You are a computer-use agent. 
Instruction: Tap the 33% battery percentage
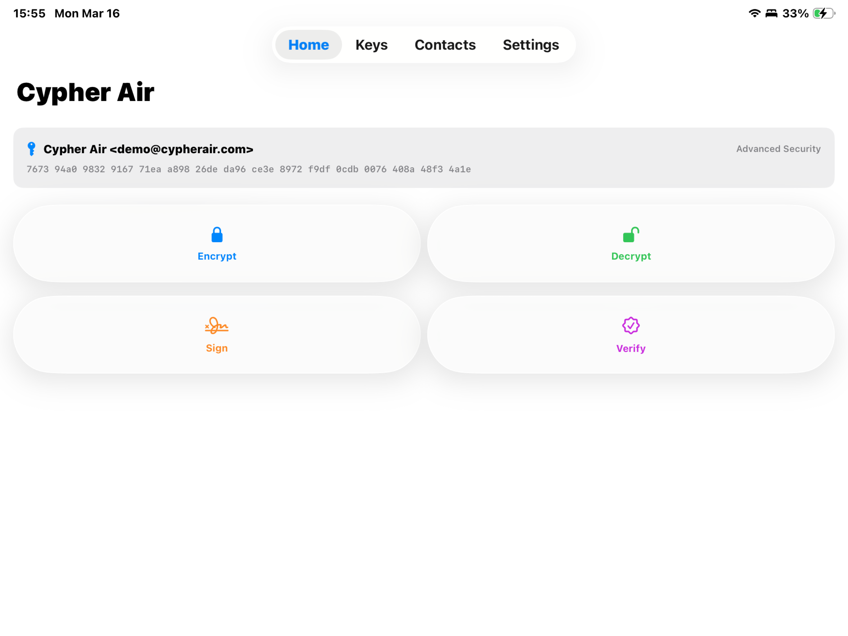[x=795, y=13]
